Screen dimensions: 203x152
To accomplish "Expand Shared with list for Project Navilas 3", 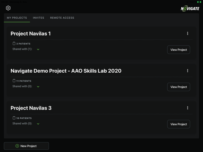I will 38,124.
